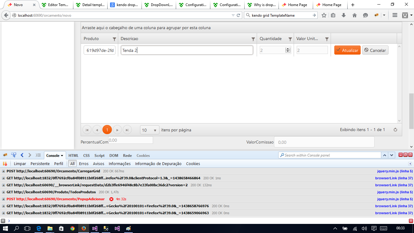
Task: Open the Firebug toolbar button dropdown arrow
Action: (384, 15)
